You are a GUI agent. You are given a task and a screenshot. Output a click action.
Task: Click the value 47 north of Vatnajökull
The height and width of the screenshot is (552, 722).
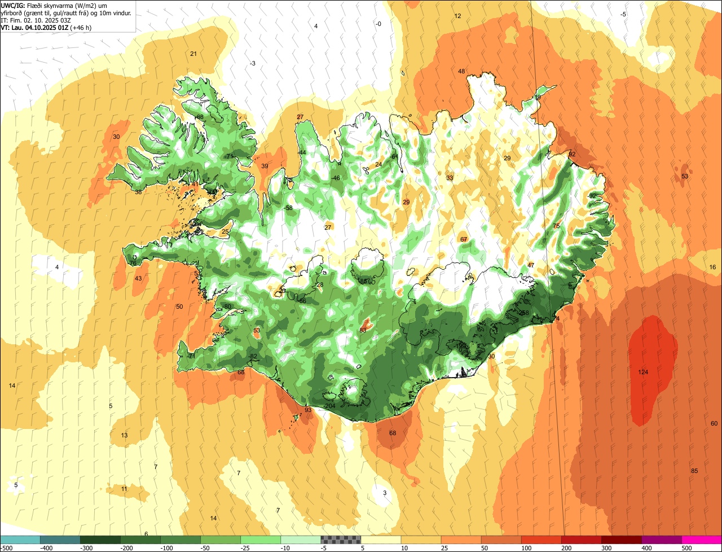click(x=531, y=265)
